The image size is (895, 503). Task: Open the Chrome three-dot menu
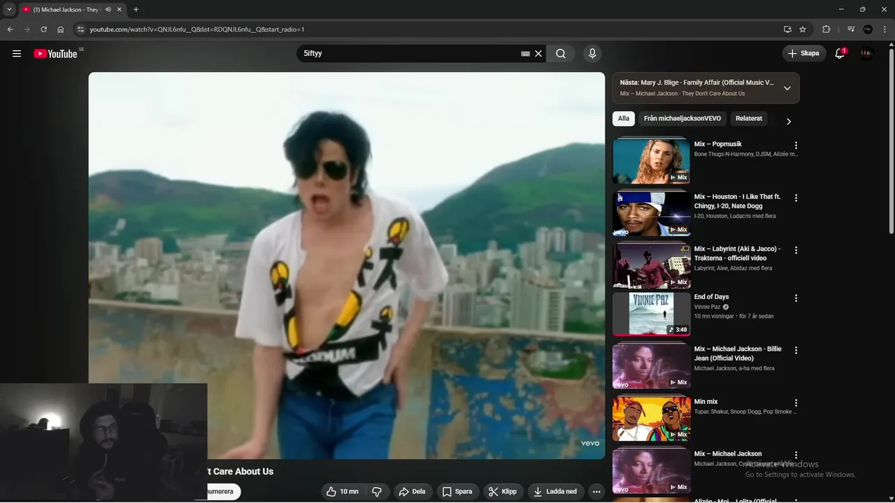[885, 29]
